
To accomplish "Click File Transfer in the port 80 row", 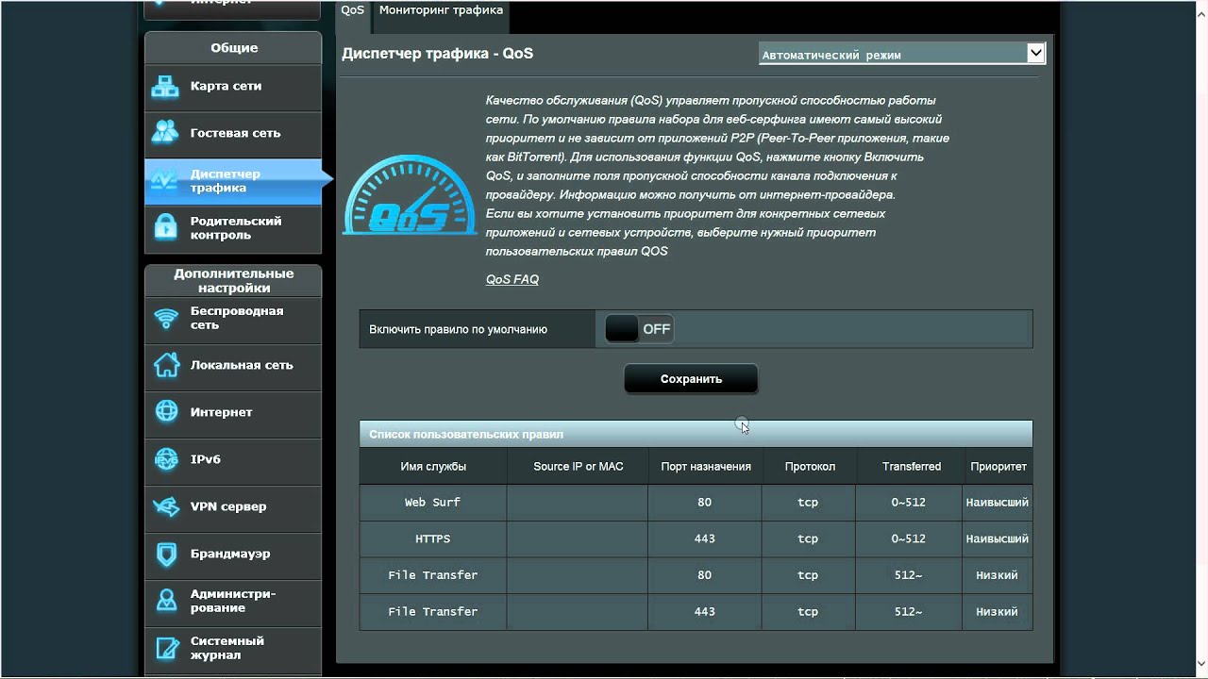I will (x=433, y=575).
